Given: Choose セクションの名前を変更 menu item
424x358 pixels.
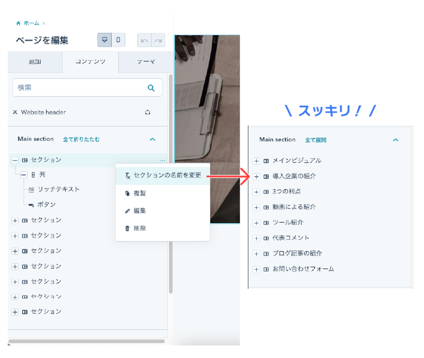Looking at the screenshot, I should (163, 175).
